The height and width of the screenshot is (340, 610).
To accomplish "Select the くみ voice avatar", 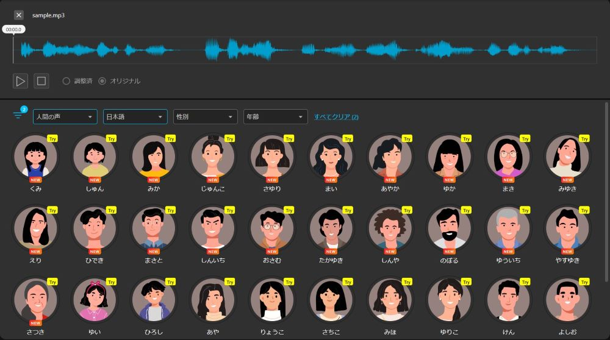I will pyautogui.click(x=35, y=156).
